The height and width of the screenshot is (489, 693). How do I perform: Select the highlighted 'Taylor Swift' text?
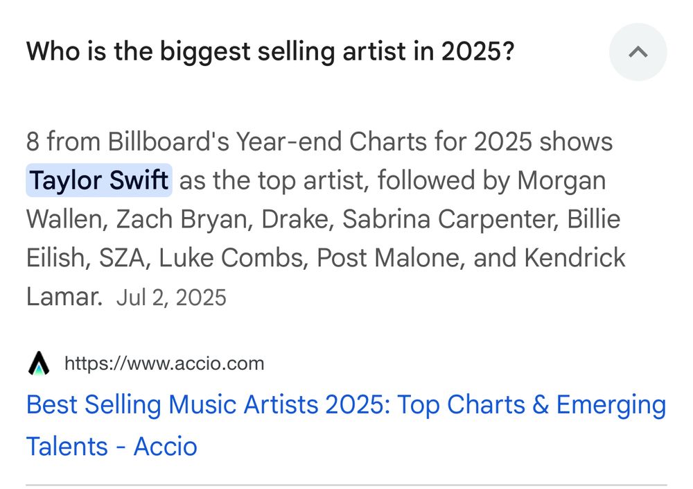tap(99, 180)
